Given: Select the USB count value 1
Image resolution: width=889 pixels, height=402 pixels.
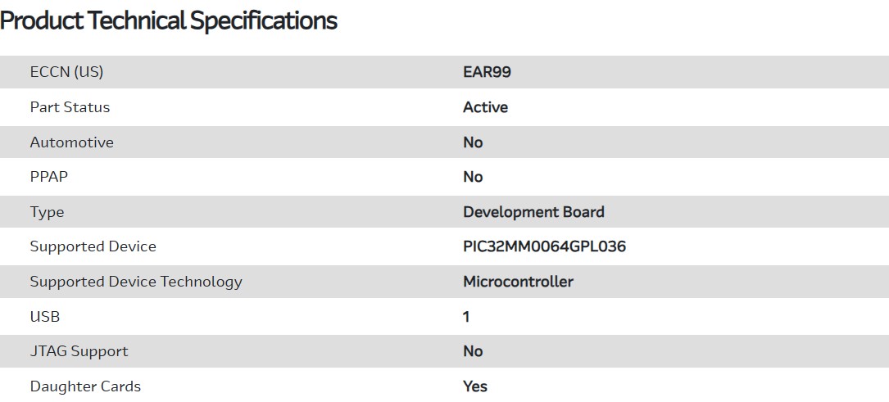Looking at the screenshot, I should tap(466, 316).
